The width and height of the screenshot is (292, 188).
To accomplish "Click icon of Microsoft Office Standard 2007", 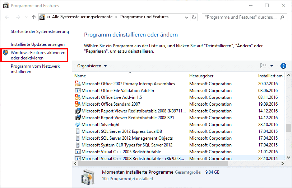I will point(78,104).
